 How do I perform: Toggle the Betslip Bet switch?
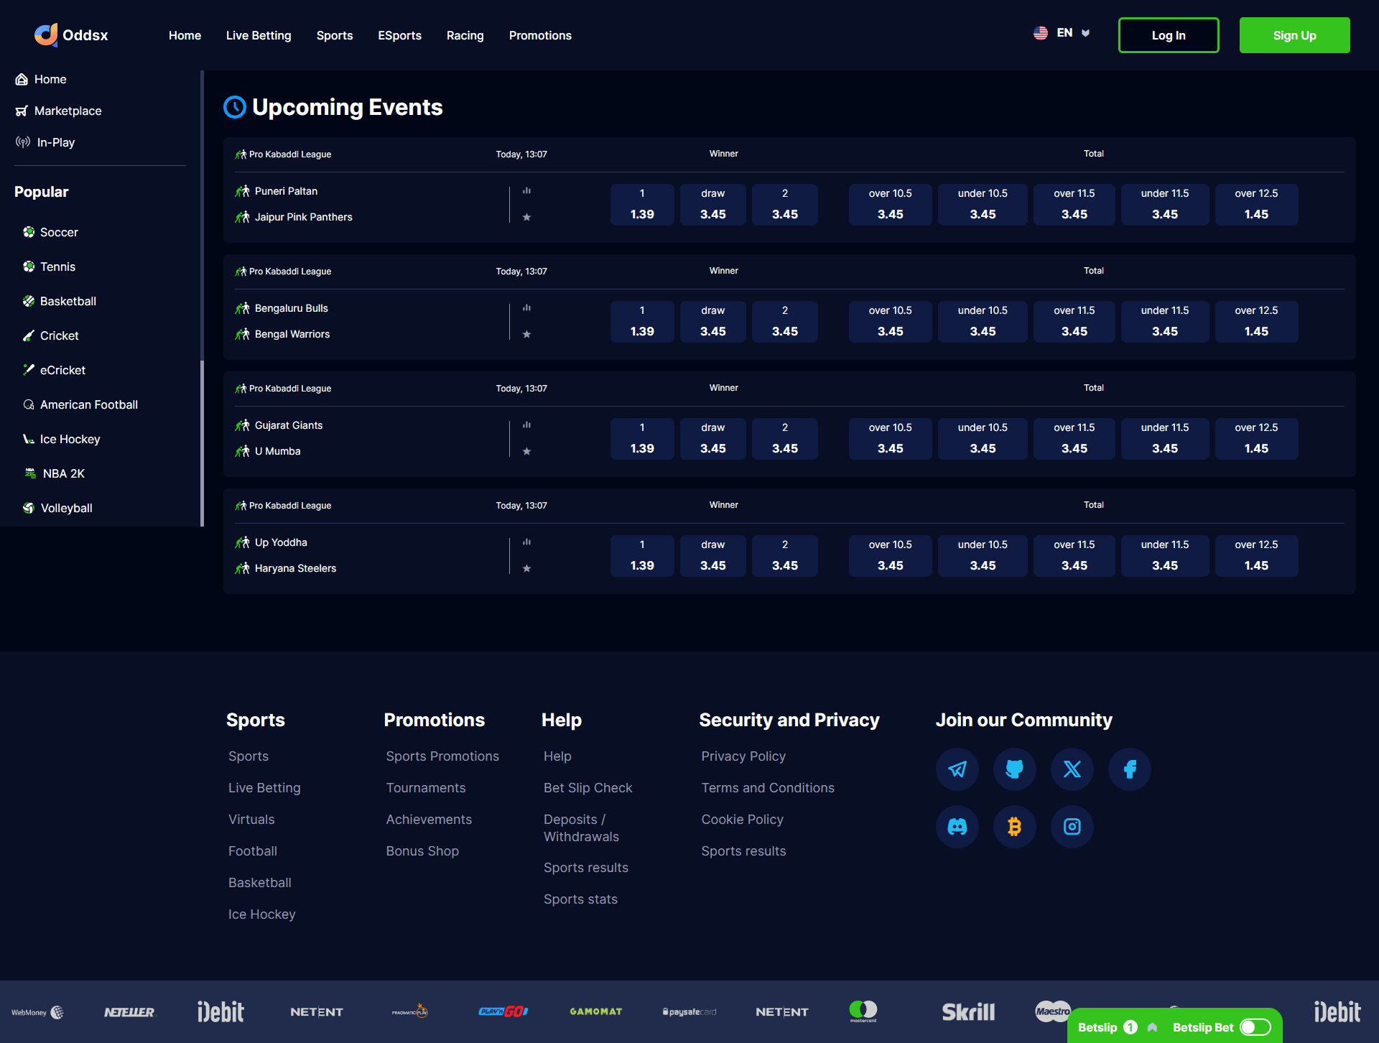pos(1255,1027)
